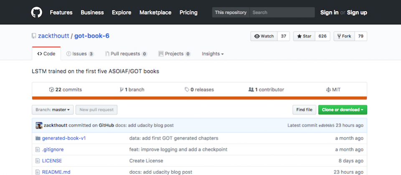Open the 'Create License' commit message
The image size is (401, 175).
click(x=146, y=161)
